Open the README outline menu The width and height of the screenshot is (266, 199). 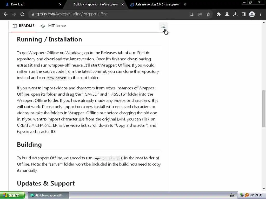[163, 26]
